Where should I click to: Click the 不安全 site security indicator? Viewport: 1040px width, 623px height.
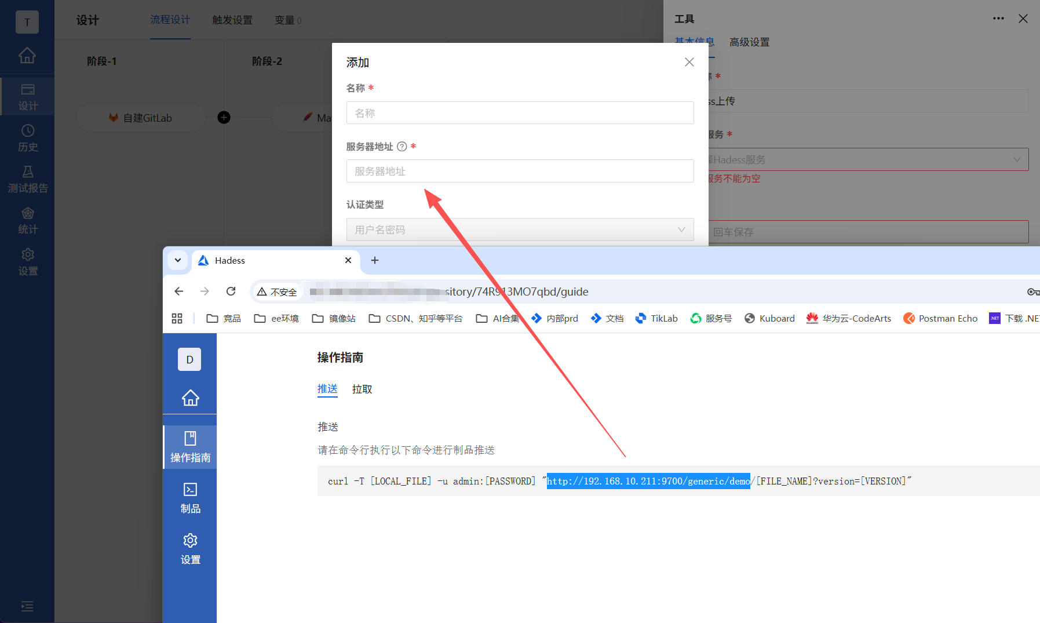pos(277,292)
